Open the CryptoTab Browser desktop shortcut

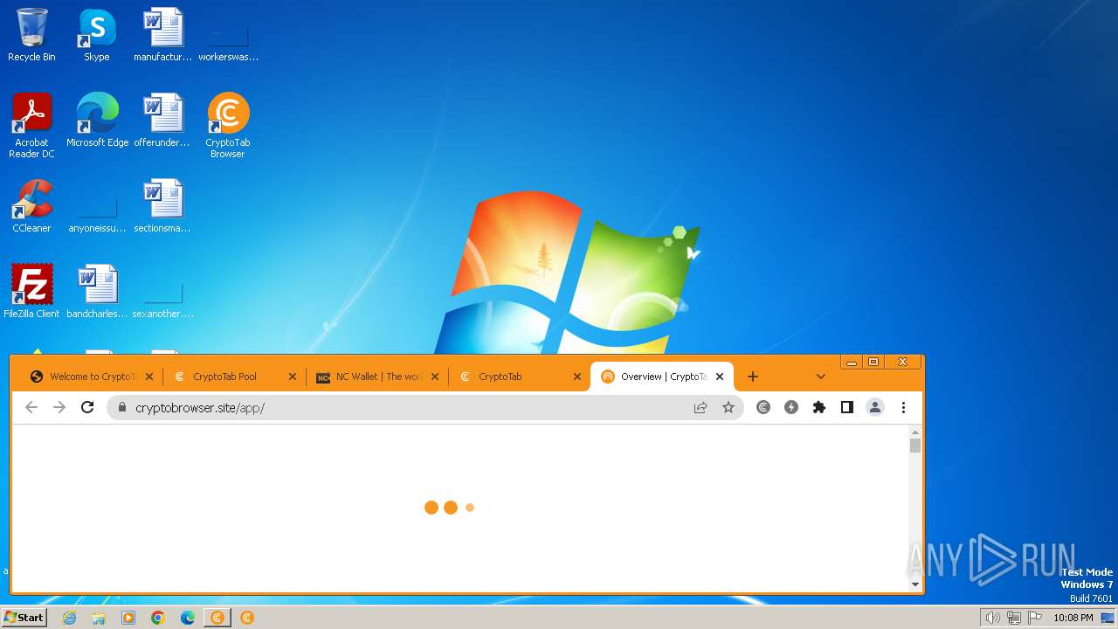click(228, 125)
